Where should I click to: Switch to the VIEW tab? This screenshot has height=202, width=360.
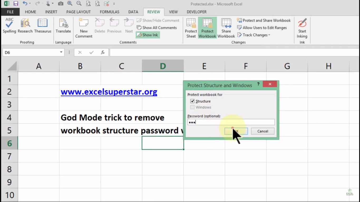pos(173,12)
